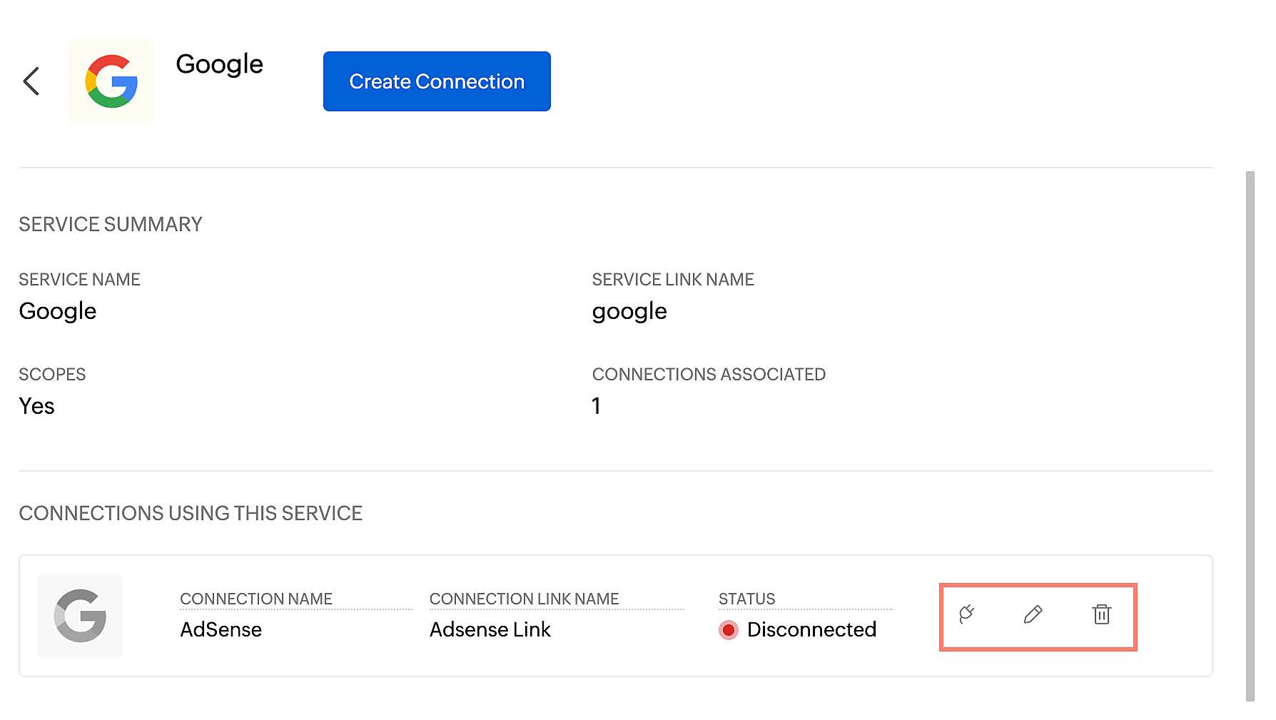This screenshot has height=720, width=1276.
Task: Click the CONNECTION NAME column header
Action: 256,599
